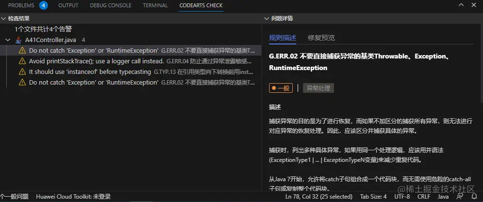
Task: Change line ending via CRLF indicator
Action: point(424,197)
